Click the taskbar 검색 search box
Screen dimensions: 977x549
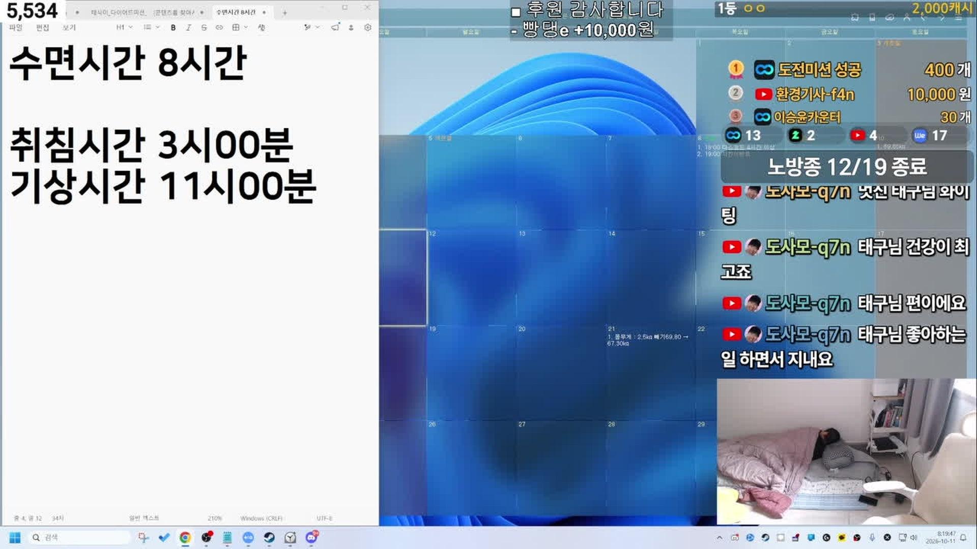79,537
